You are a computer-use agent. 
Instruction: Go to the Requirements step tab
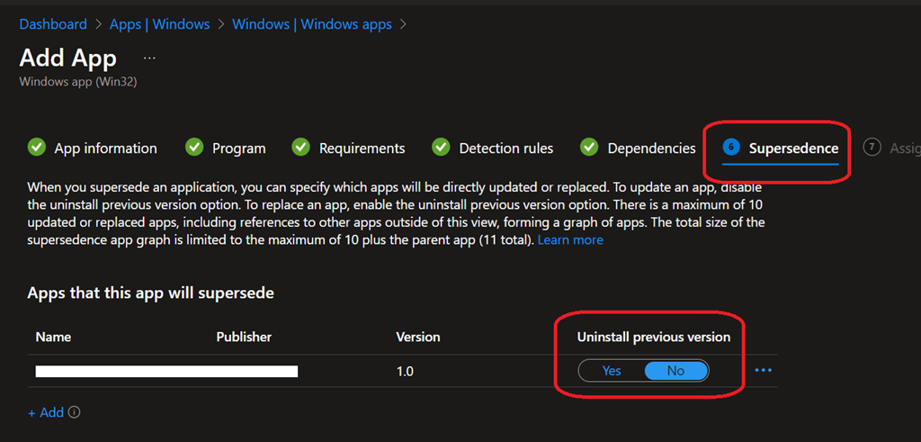click(x=362, y=149)
